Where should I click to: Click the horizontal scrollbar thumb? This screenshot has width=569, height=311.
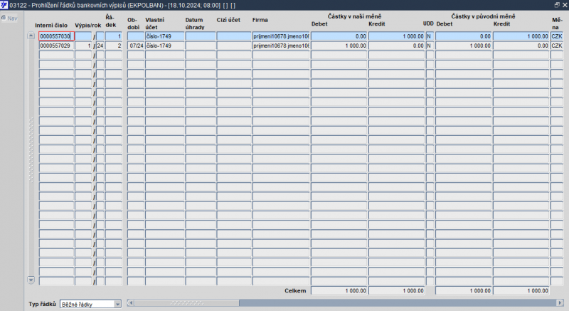[187, 302]
